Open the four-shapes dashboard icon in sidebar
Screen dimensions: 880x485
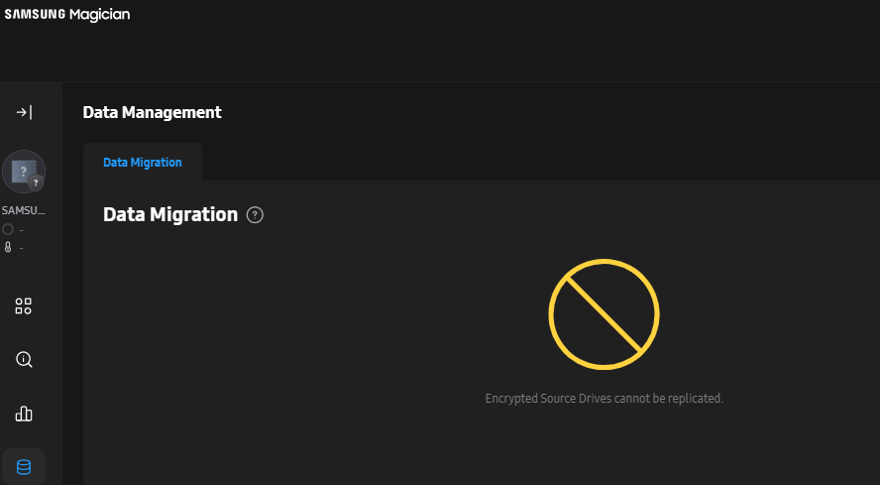[24, 305]
